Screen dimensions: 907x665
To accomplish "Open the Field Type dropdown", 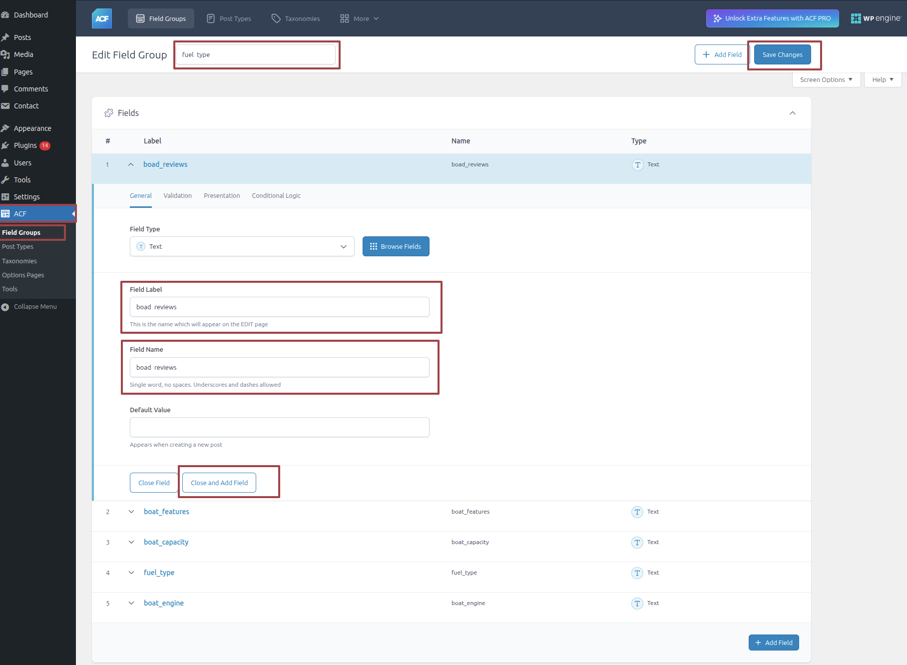I will pyautogui.click(x=242, y=246).
